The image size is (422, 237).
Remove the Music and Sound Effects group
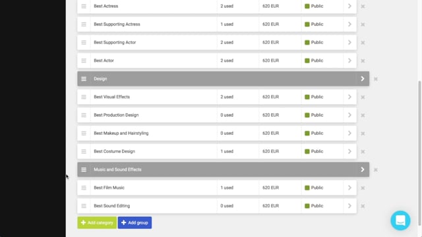coord(375,170)
